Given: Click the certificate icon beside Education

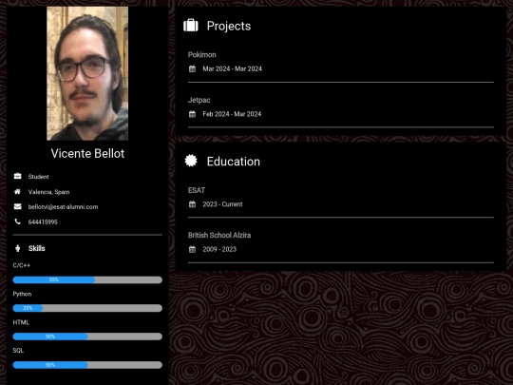Looking at the screenshot, I should pyautogui.click(x=191, y=161).
